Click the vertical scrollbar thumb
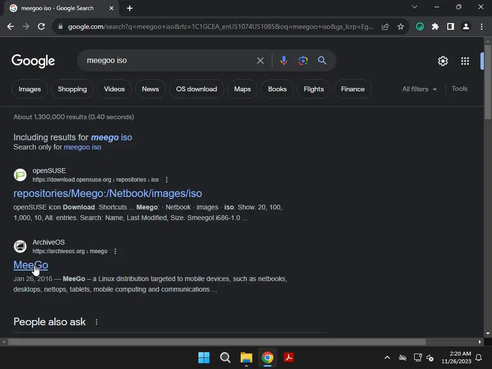The image size is (492, 369). coord(488,82)
